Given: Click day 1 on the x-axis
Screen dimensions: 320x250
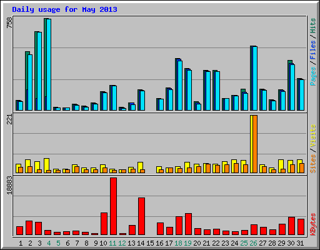Looking at the screenshot, I should pyautogui.click(x=21, y=243).
